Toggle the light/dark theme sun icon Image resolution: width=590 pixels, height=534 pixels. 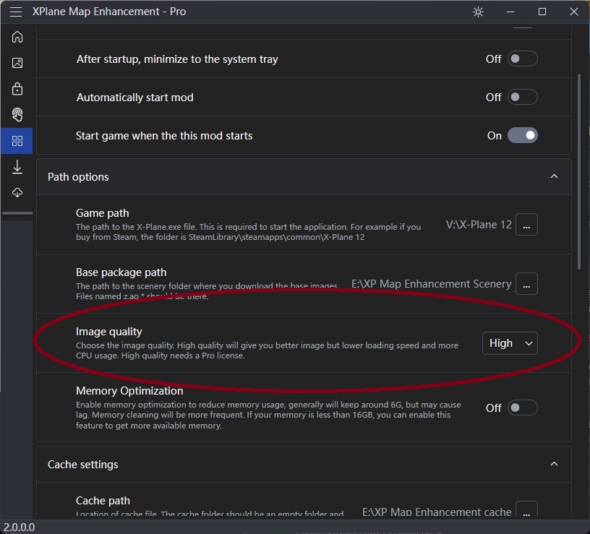[x=478, y=12]
